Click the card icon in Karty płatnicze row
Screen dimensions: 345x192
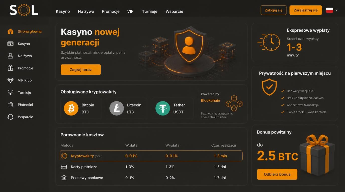point(64,167)
